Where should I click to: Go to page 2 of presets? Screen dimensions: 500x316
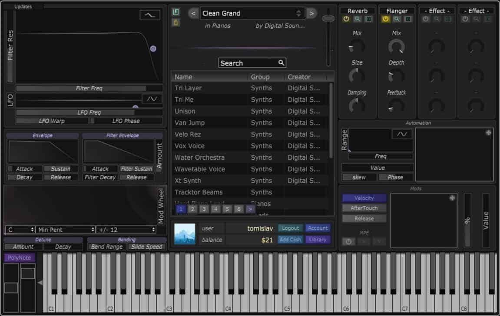click(x=192, y=209)
